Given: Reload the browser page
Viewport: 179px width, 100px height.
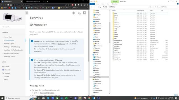Looking at the screenshot, I should coord(8,5).
